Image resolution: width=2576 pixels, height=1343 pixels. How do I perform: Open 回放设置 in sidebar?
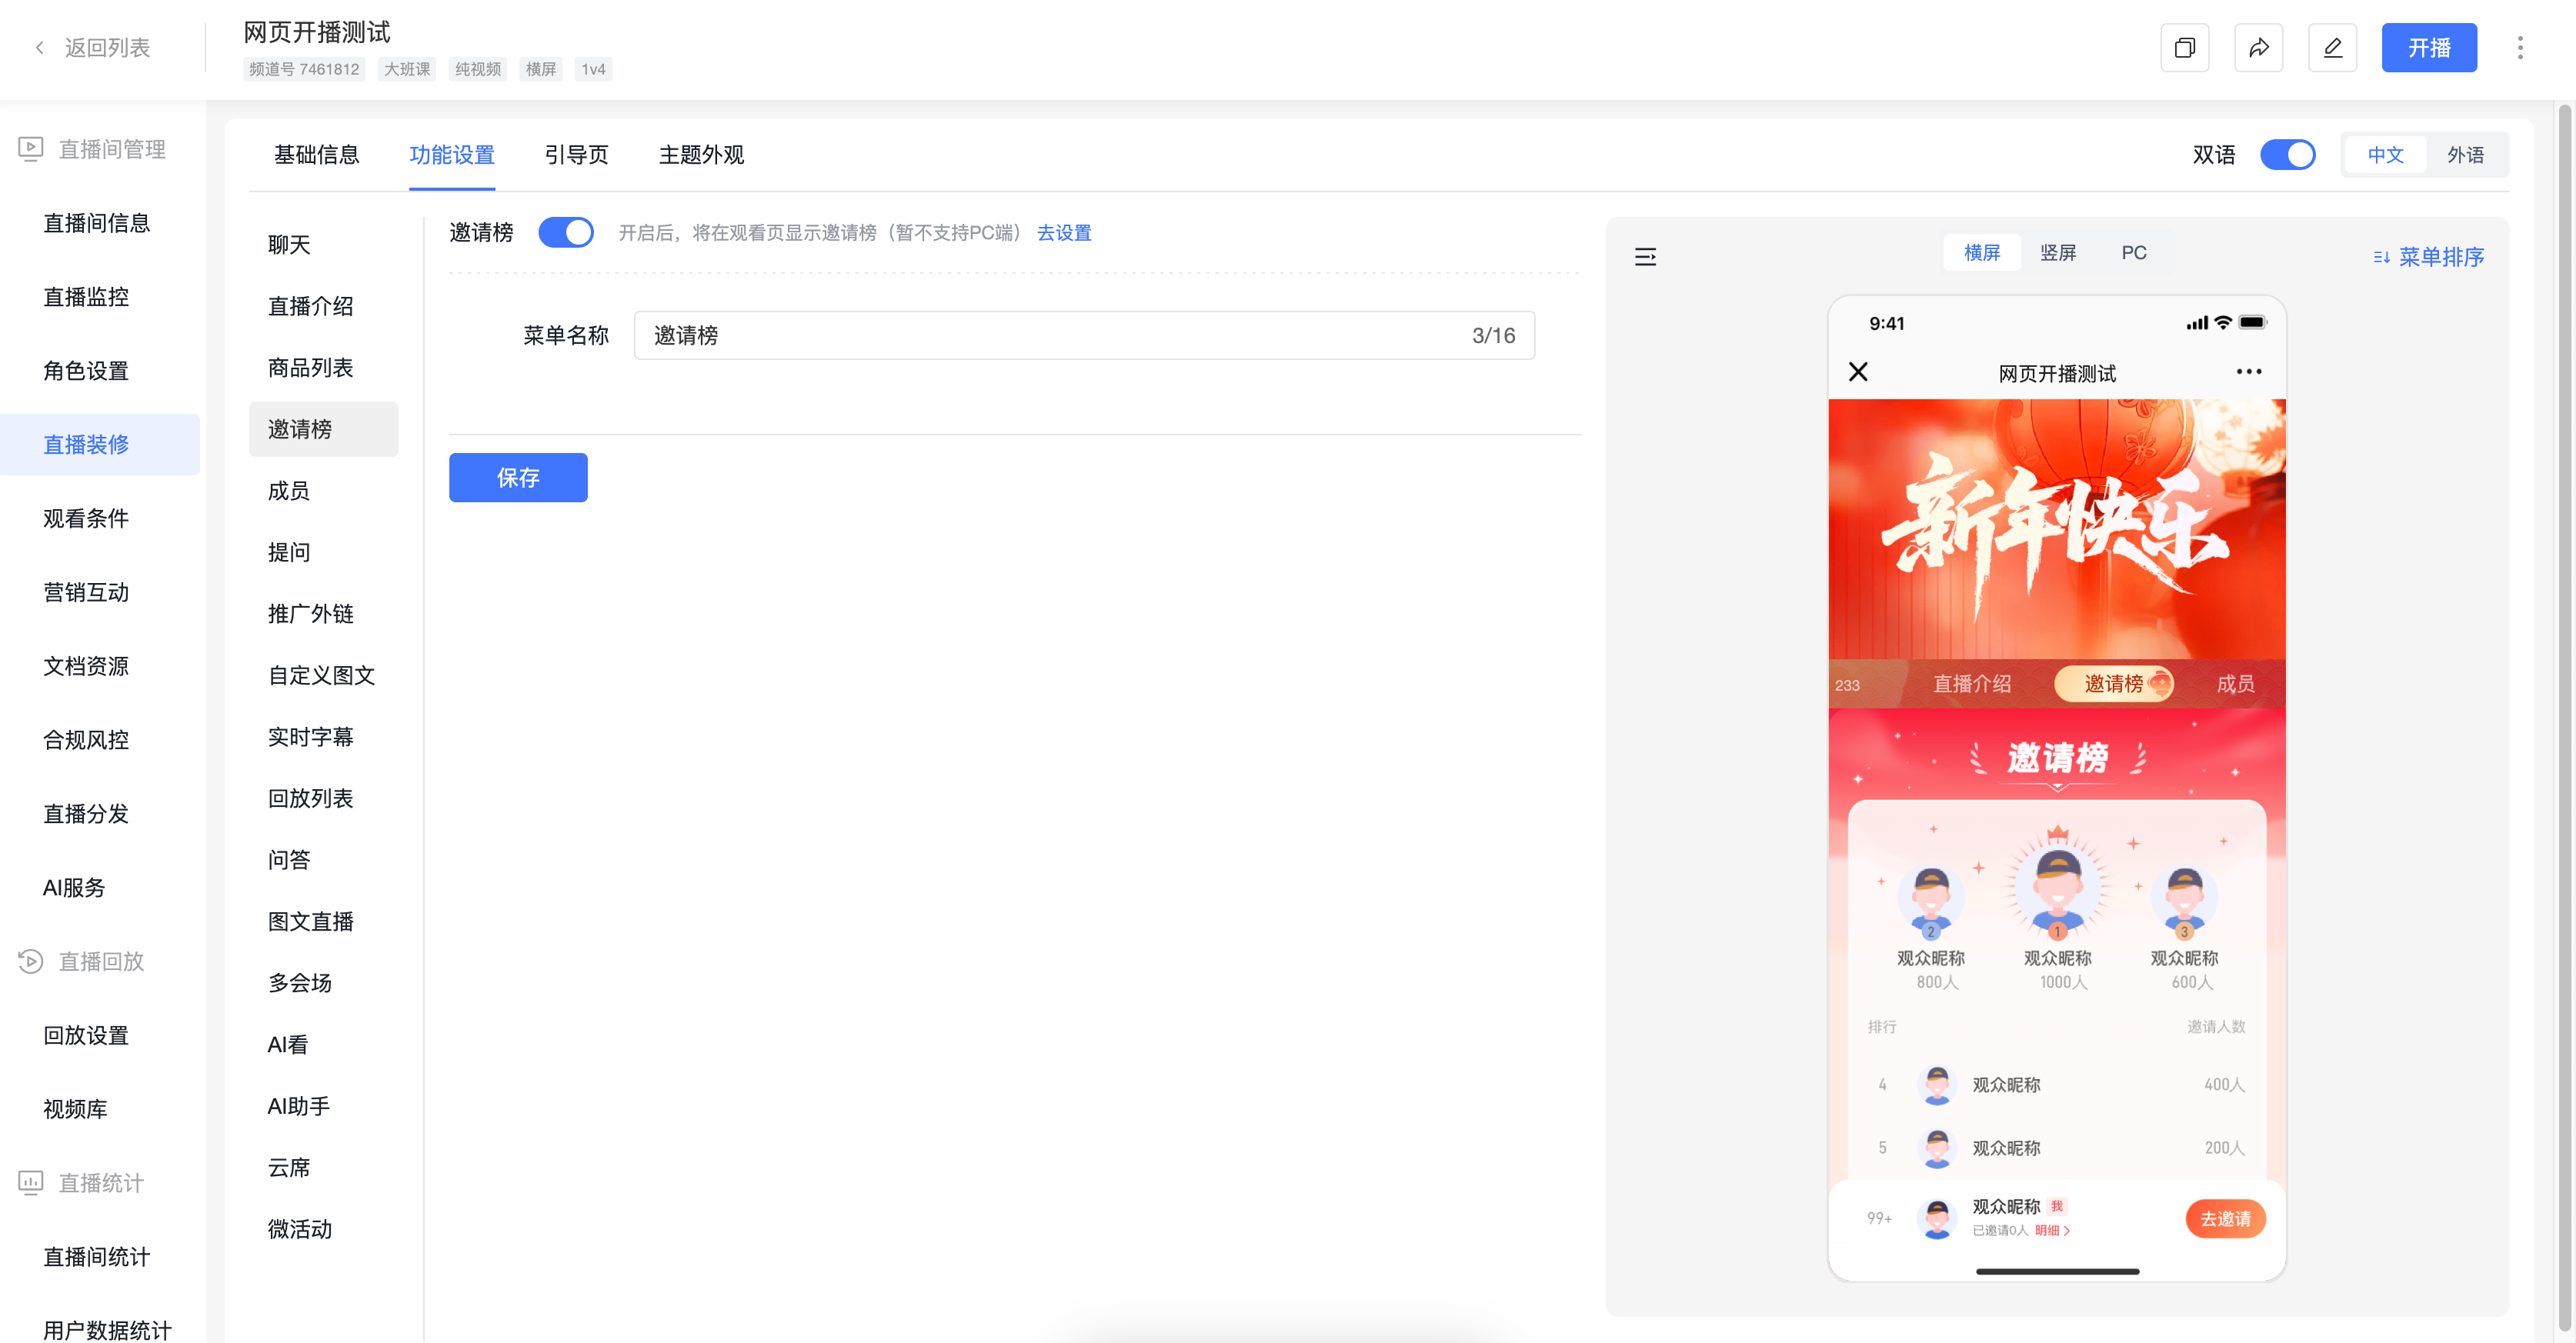(x=86, y=1036)
